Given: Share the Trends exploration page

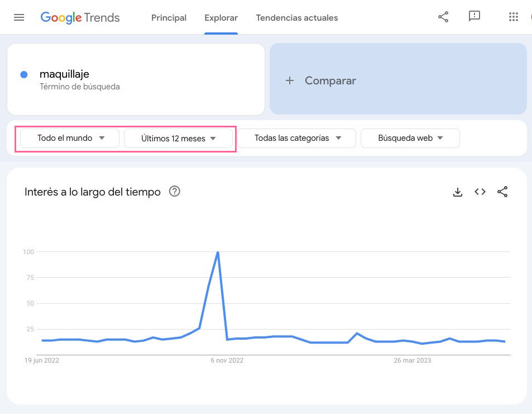Looking at the screenshot, I should (x=443, y=17).
